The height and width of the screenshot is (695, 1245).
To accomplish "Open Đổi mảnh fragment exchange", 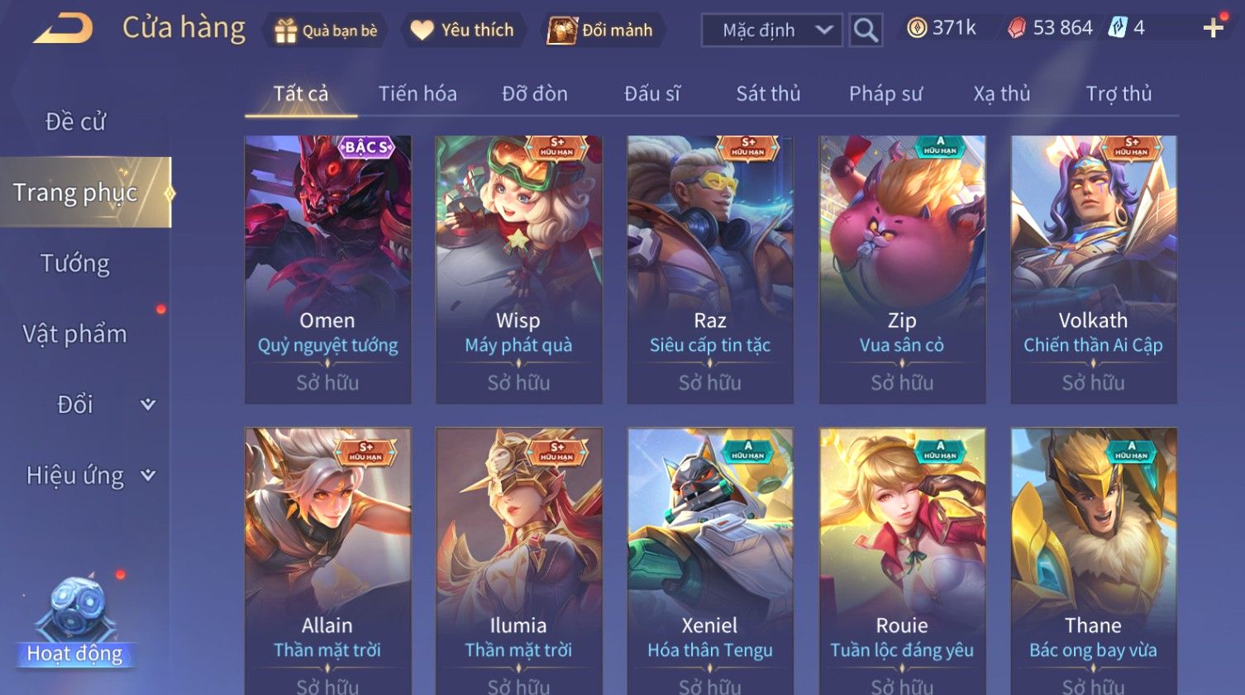I will 562,31.
